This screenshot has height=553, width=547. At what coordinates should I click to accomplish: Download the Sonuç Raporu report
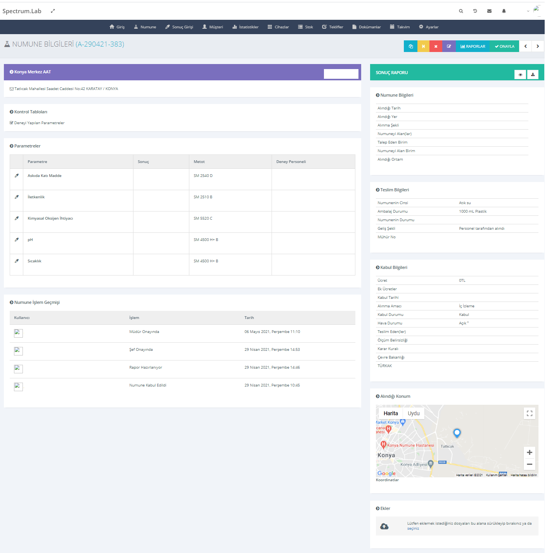click(533, 75)
